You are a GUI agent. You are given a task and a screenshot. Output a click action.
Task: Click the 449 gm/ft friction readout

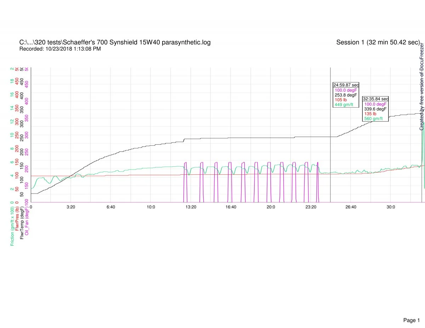[344, 105]
